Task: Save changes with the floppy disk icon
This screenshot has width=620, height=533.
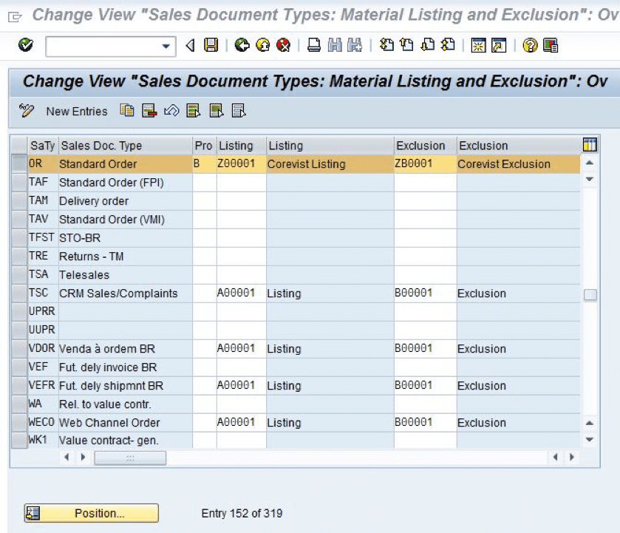Action: (x=211, y=47)
